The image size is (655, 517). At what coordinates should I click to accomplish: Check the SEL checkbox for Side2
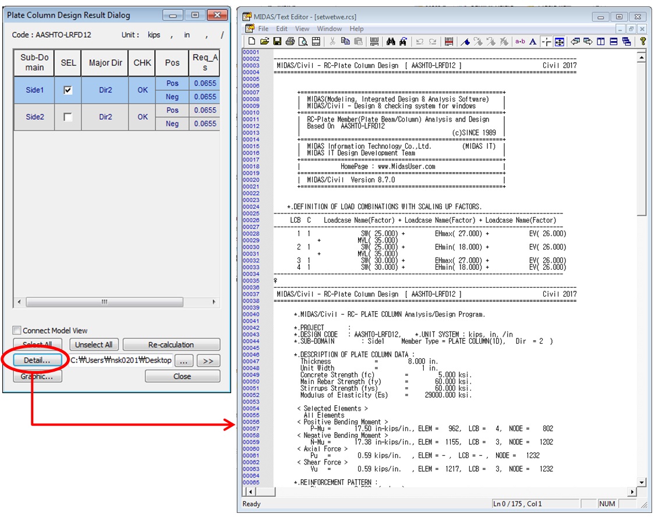point(68,117)
